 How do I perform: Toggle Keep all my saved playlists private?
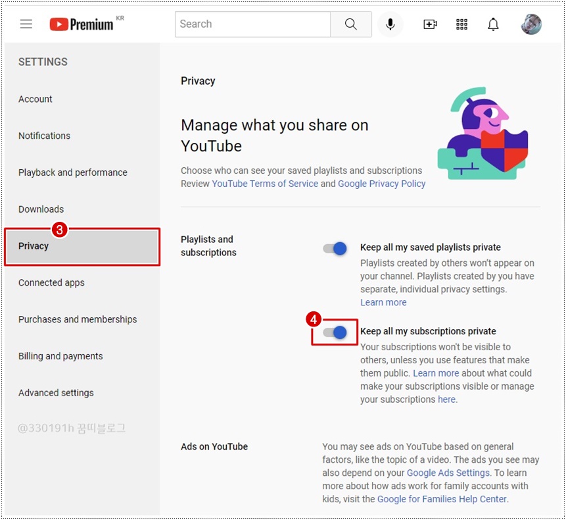click(335, 249)
